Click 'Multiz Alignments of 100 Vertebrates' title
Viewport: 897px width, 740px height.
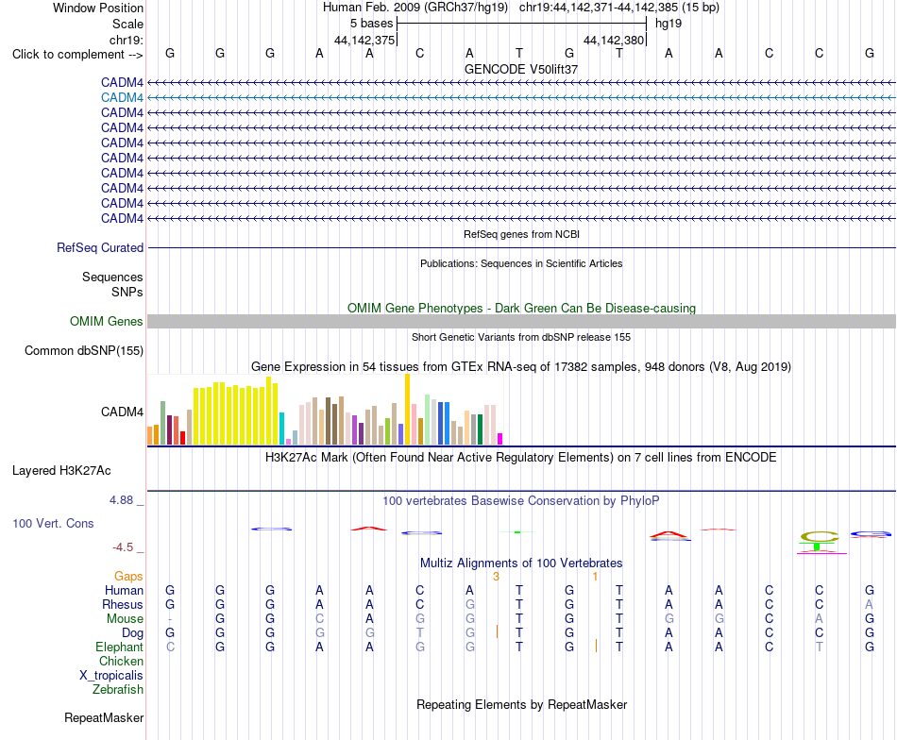[521, 563]
